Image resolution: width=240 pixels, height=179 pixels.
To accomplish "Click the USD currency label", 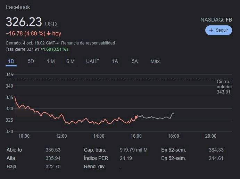I will click(51, 24).
